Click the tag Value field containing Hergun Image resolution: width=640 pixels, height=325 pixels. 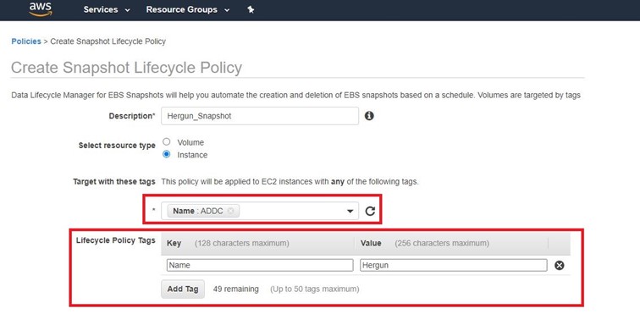(454, 266)
